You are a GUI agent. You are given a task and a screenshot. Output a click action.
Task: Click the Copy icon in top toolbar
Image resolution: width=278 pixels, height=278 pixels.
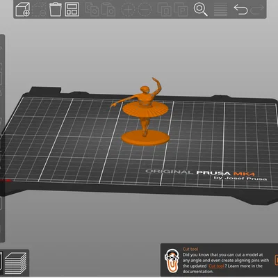point(92,10)
